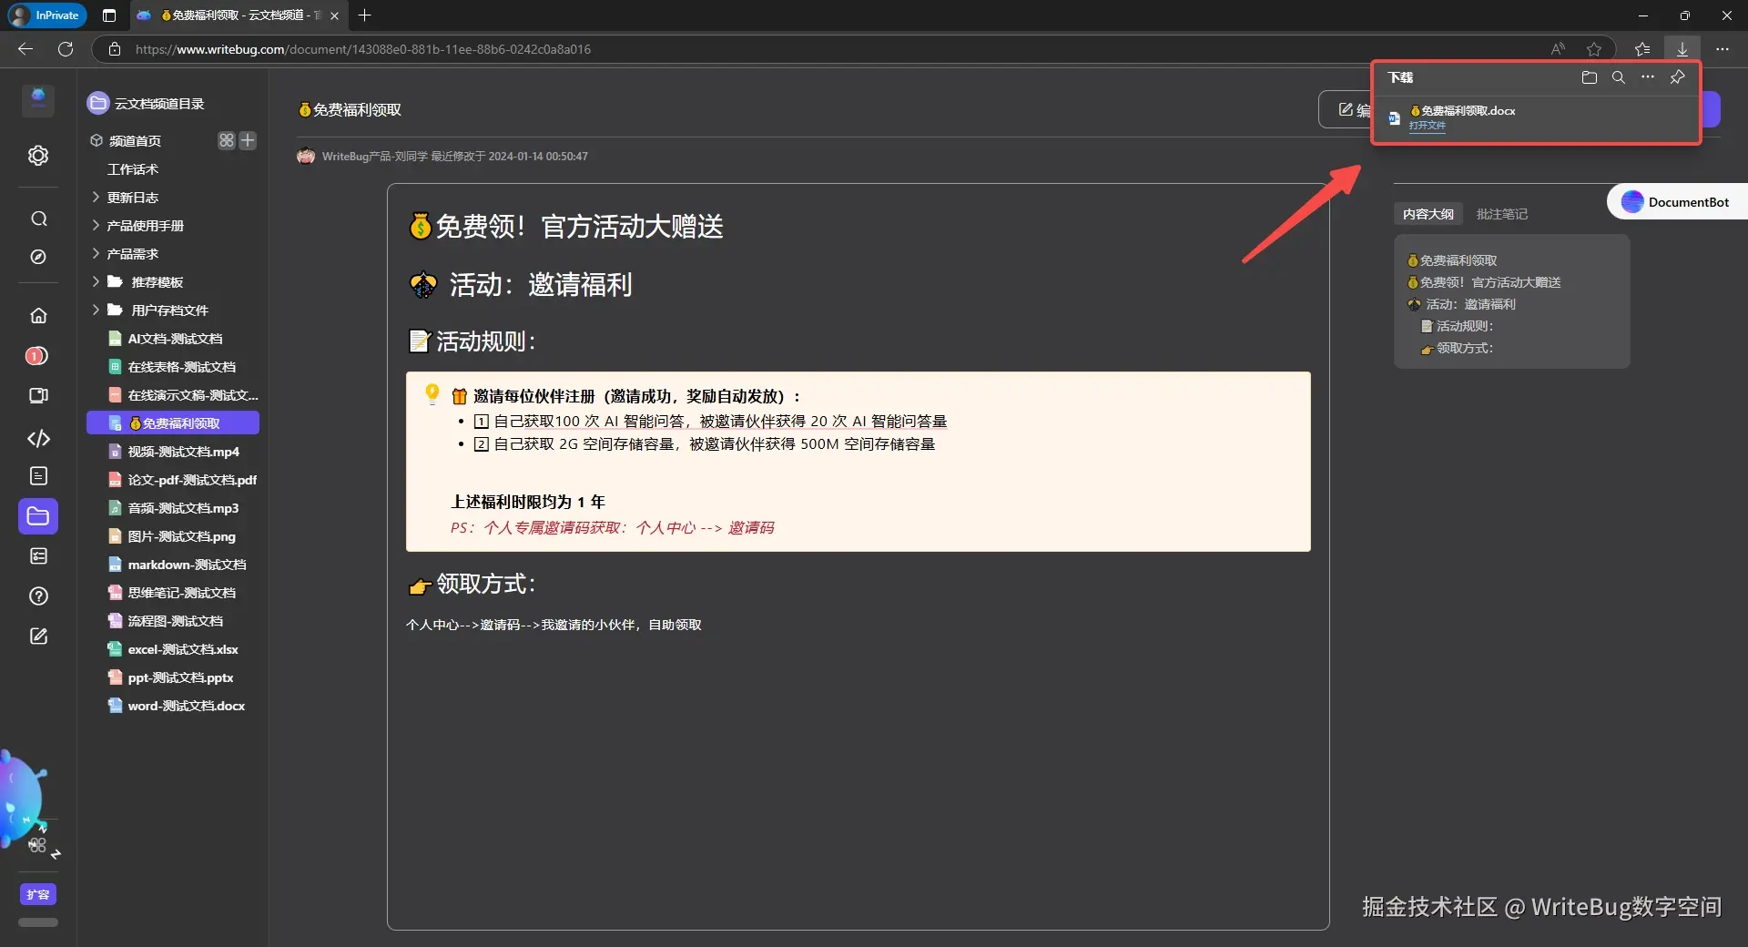Open the downloads panel more options menu

(1648, 77)
